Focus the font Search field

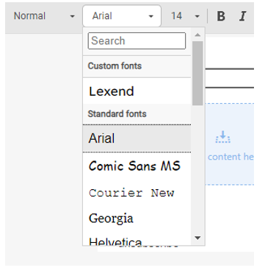tap(137, 40)
